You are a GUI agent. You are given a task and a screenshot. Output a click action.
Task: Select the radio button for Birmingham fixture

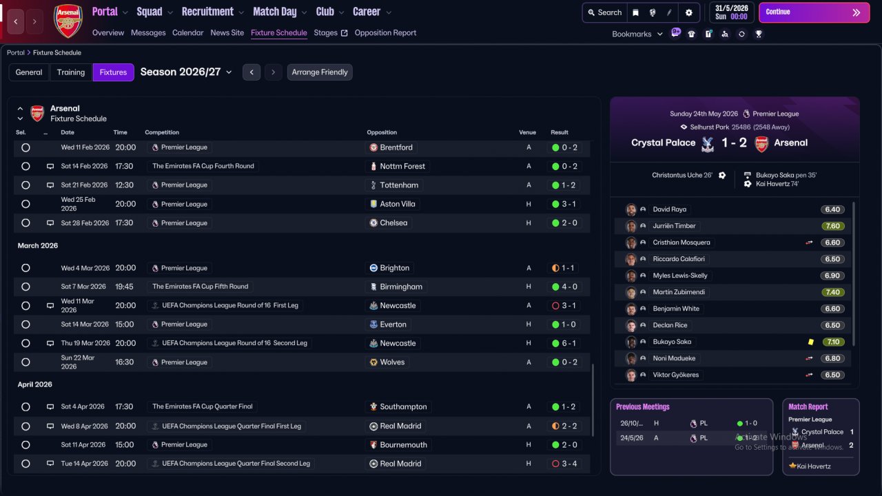(25, 287)
